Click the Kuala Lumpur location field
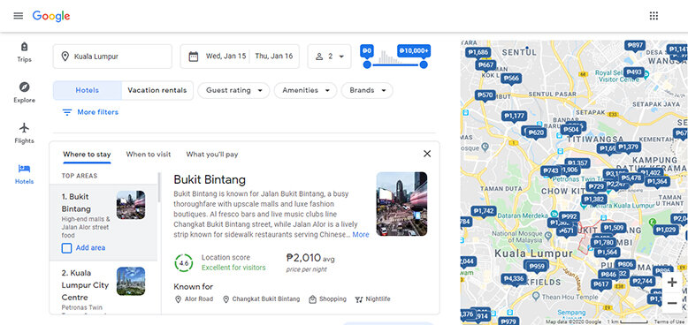Viewport: 688px width, 325px height. click(x=112, y=57)
